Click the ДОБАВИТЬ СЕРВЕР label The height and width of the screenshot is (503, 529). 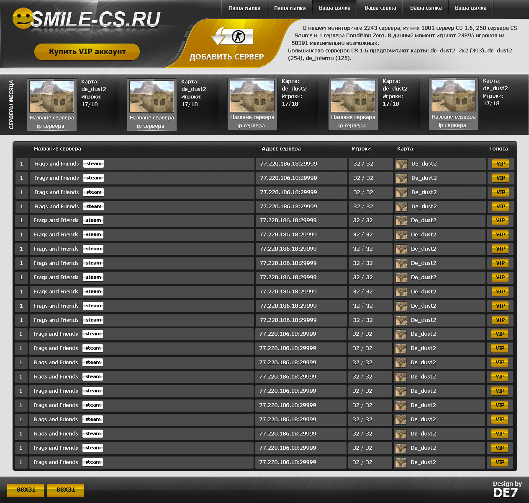pos(226,57)
